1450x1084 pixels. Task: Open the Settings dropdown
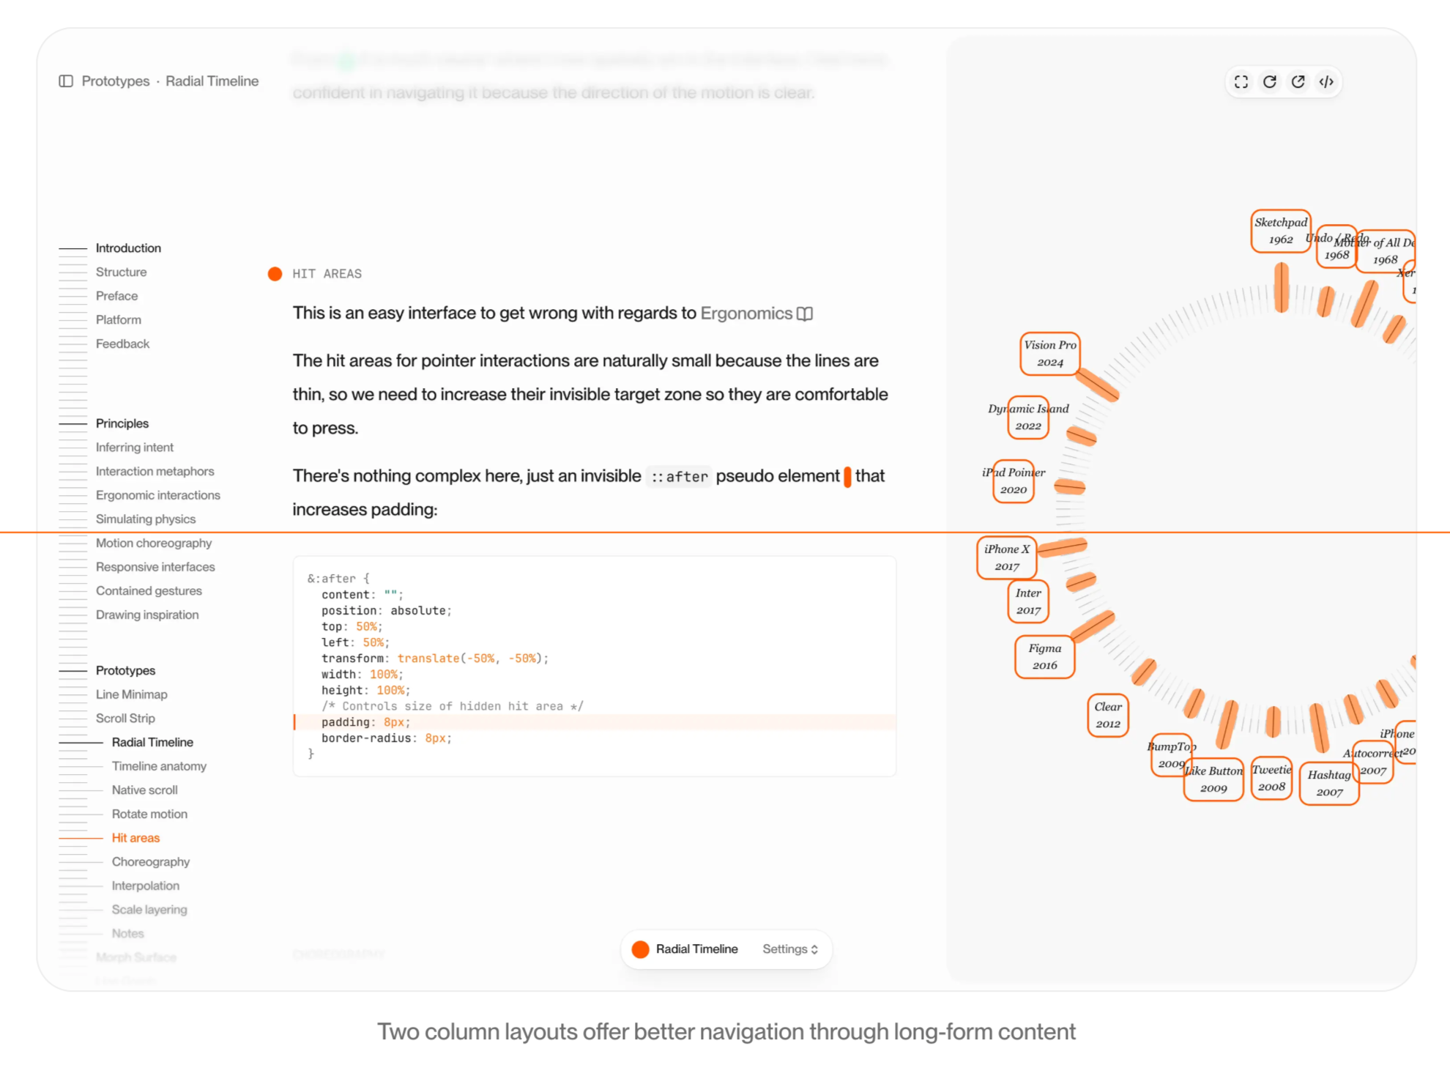pyautogui.click(x=790, y=949)
